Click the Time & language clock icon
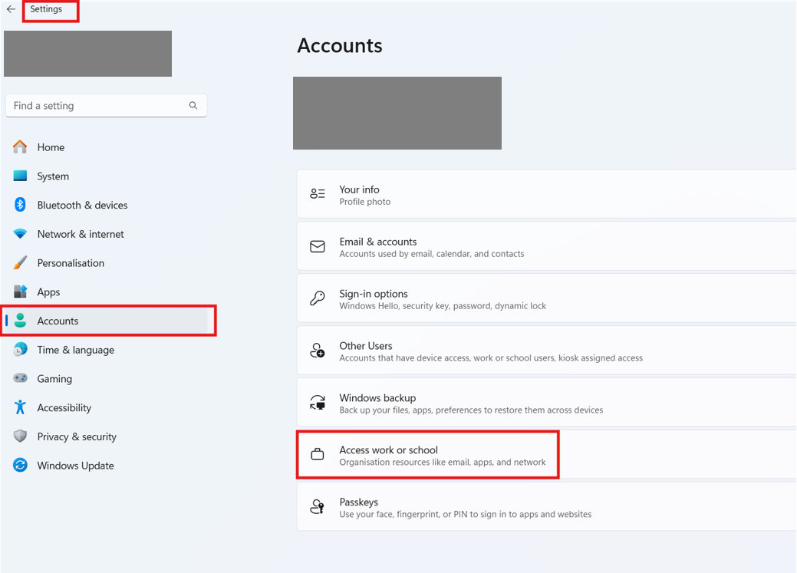The image size is (797, 573). click(21, 350)
